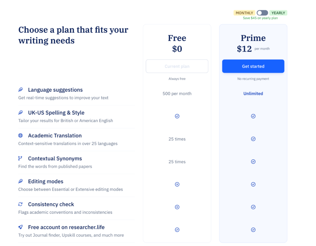This screenshot has height=246, width=316.
Task: Click the checkmark under Prime for Consistency check
Action: click(253, 207)
